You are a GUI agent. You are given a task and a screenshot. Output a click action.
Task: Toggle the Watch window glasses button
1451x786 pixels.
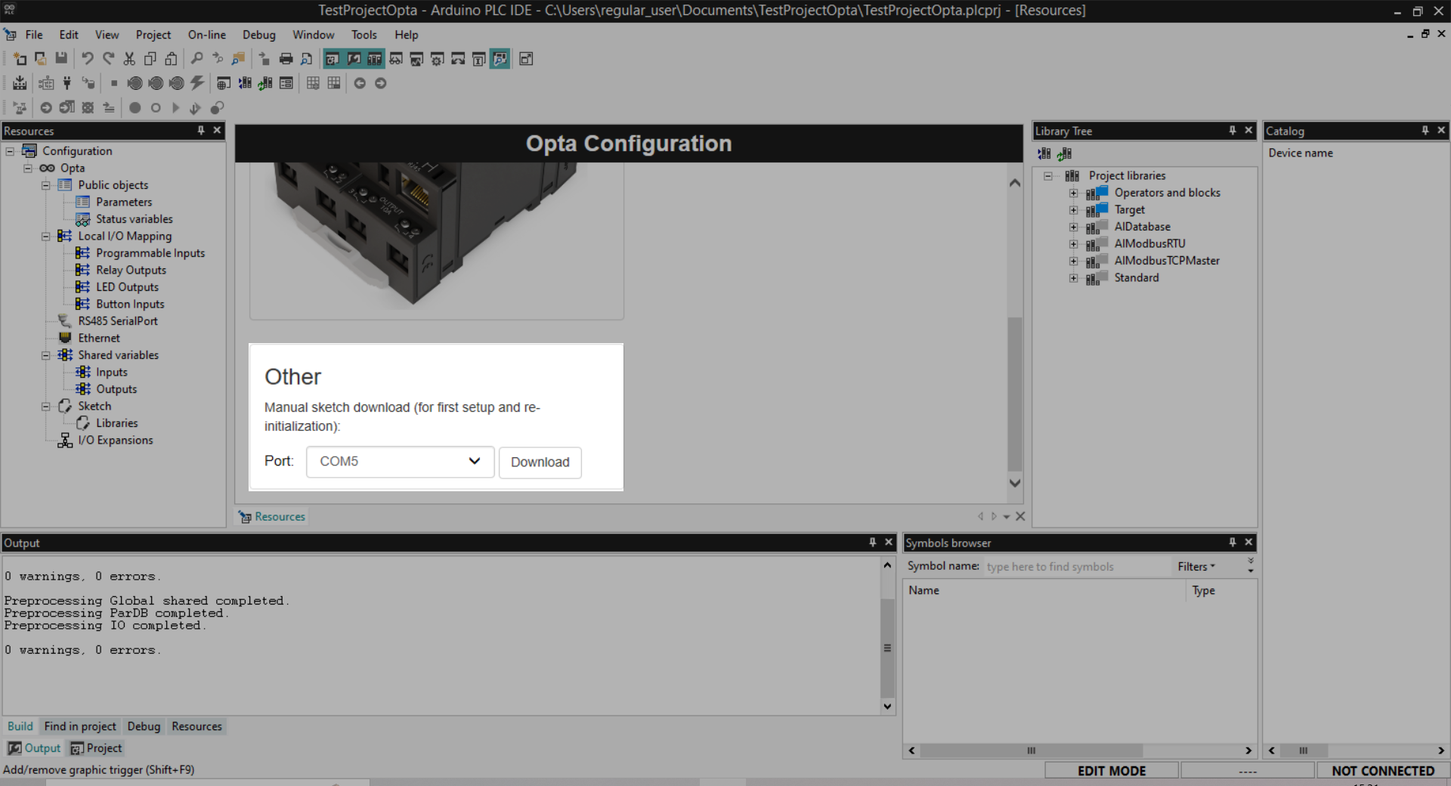(396, 58)
